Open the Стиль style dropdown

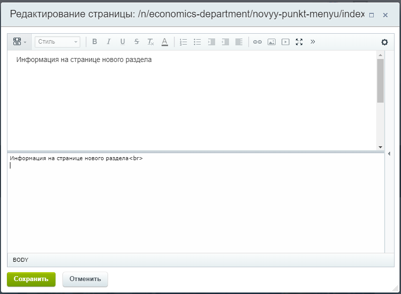point(57,42)
